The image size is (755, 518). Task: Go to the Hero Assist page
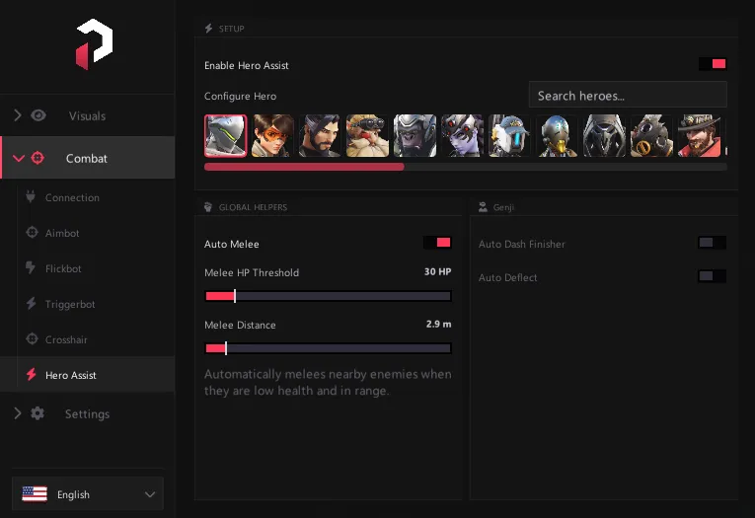coord(88,375)
